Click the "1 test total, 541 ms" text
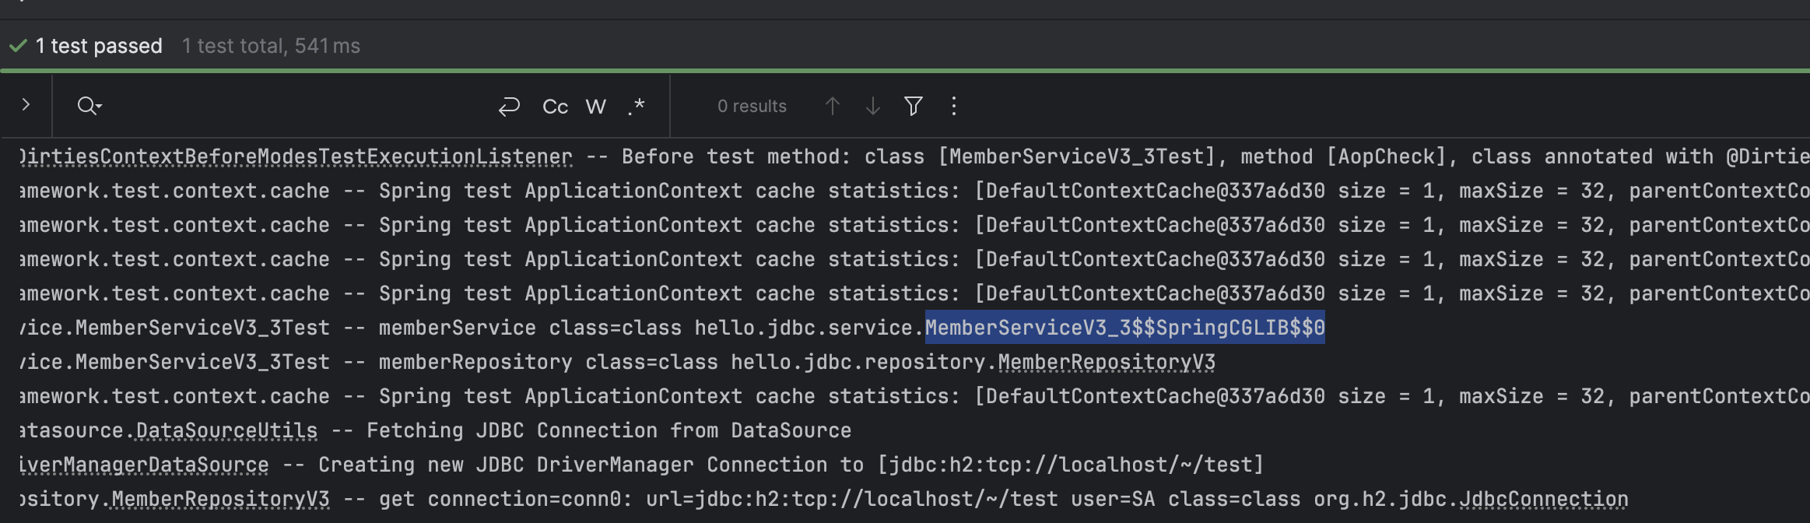 tap(271, 46)
